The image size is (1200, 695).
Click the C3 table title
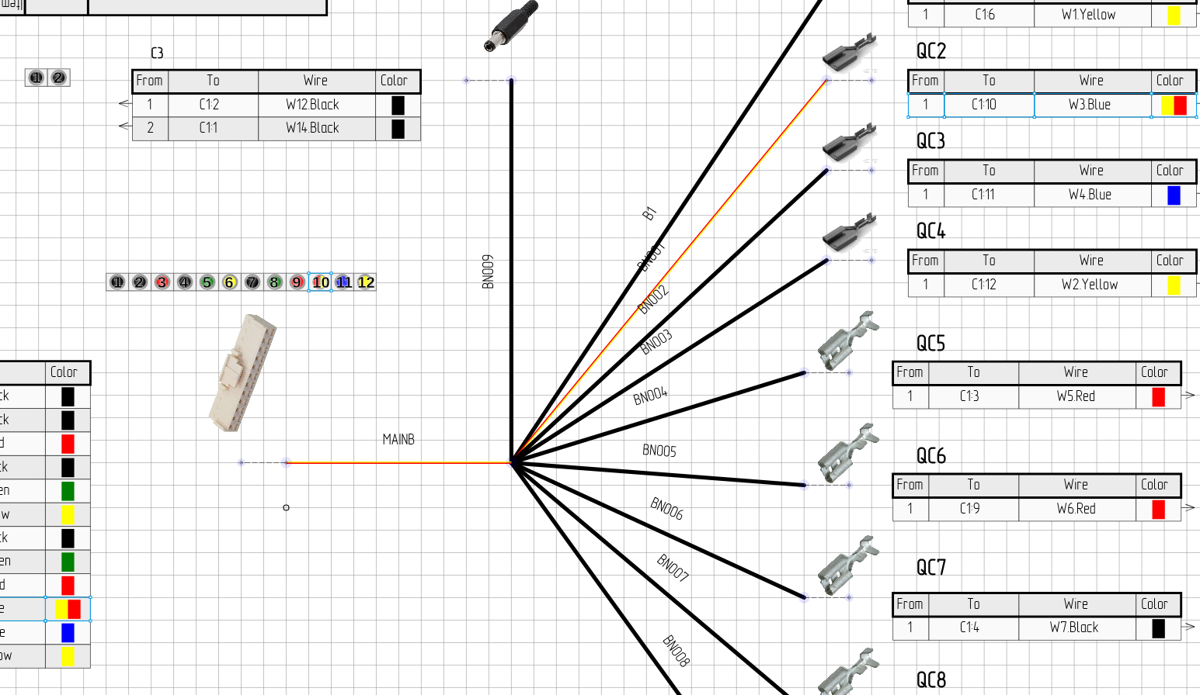pos(156,54)
